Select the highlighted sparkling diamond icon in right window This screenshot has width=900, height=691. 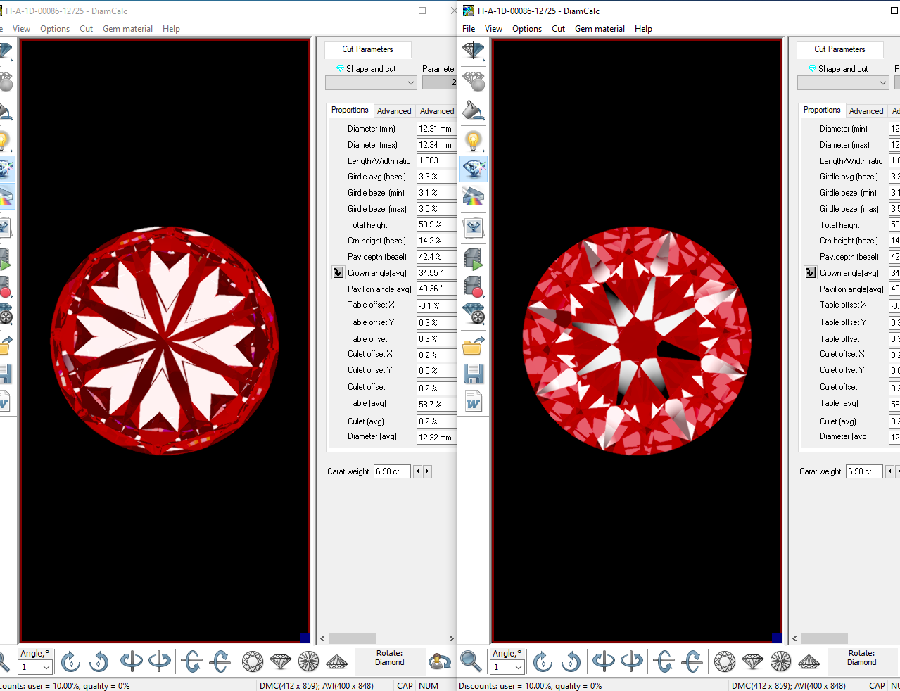[x=474, y=169]
